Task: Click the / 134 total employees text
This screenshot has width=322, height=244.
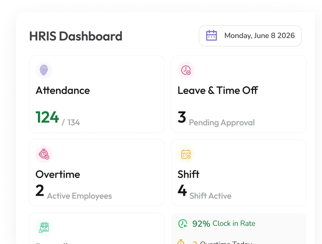Action: coord(71,123)
